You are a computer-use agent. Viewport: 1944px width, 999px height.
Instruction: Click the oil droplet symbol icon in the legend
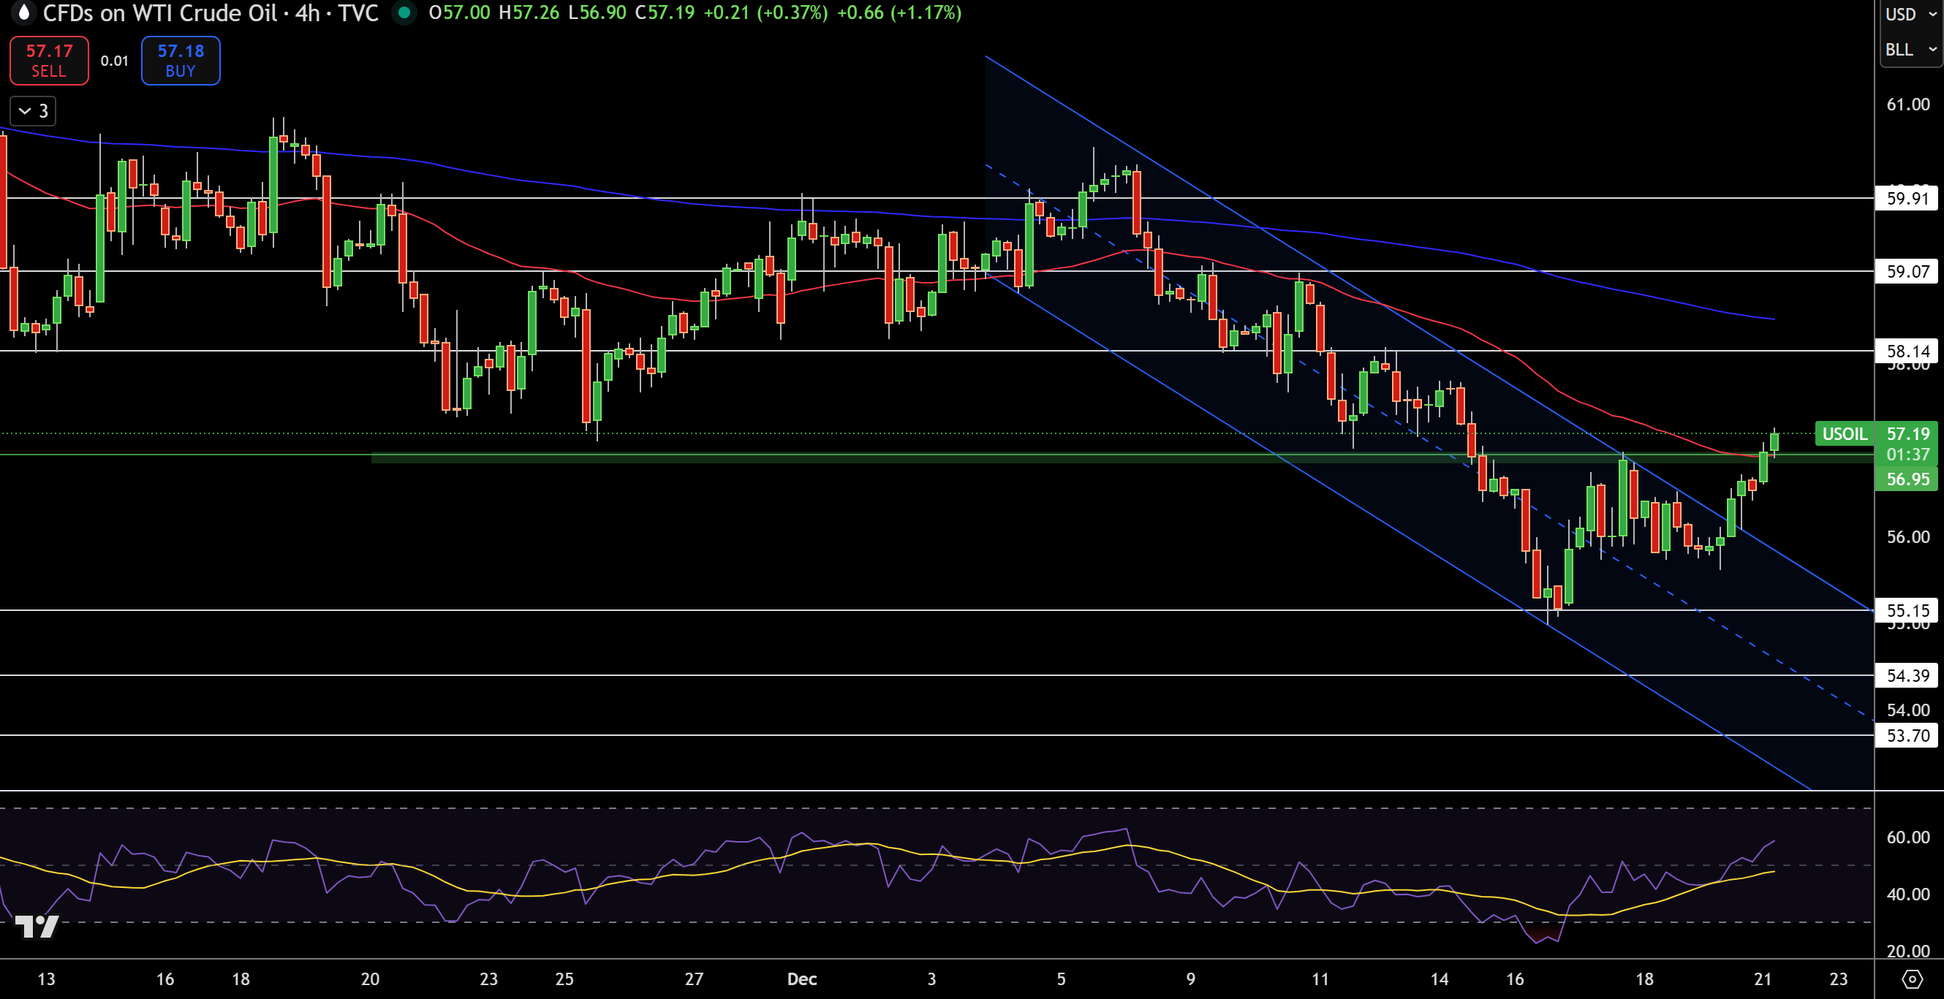(x=23, y=14)
